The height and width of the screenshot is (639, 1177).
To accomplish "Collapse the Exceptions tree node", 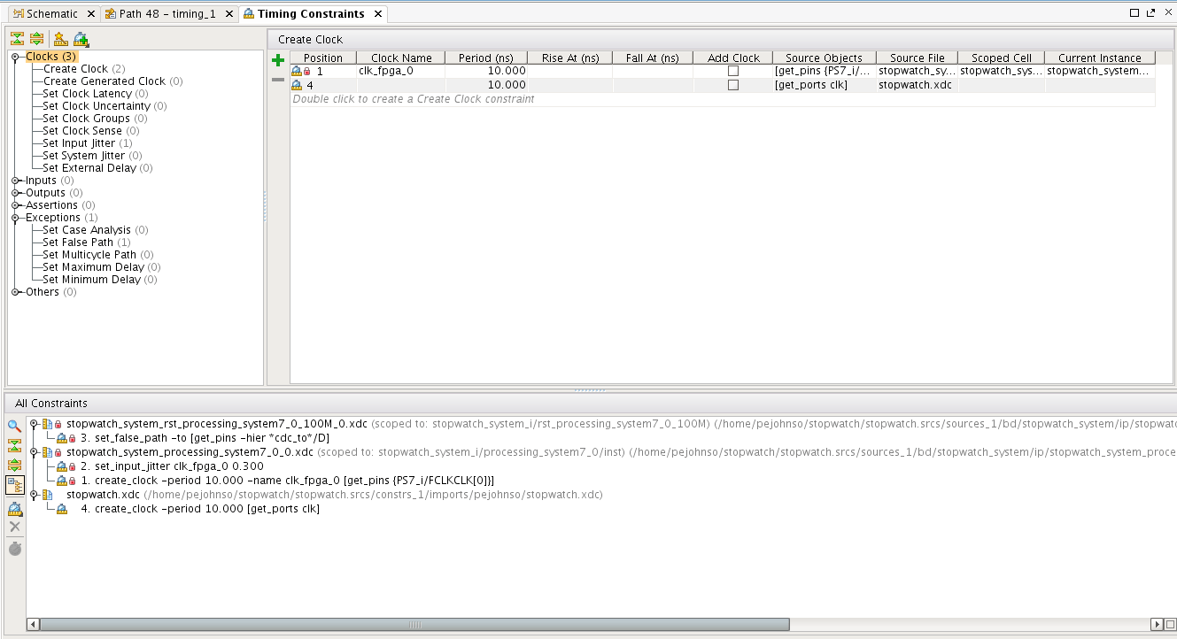I will pos(16,218).
